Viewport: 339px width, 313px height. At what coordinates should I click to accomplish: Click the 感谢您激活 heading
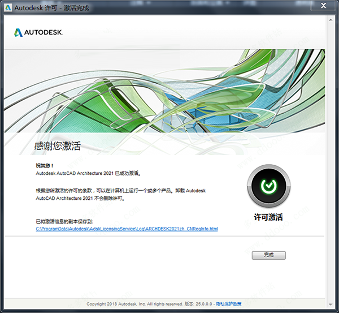click(x=58, y=146)
